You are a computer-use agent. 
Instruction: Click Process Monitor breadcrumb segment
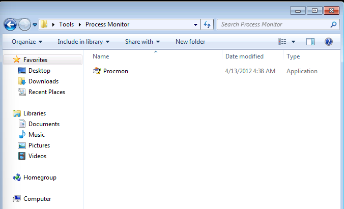(x=107, y=24)
